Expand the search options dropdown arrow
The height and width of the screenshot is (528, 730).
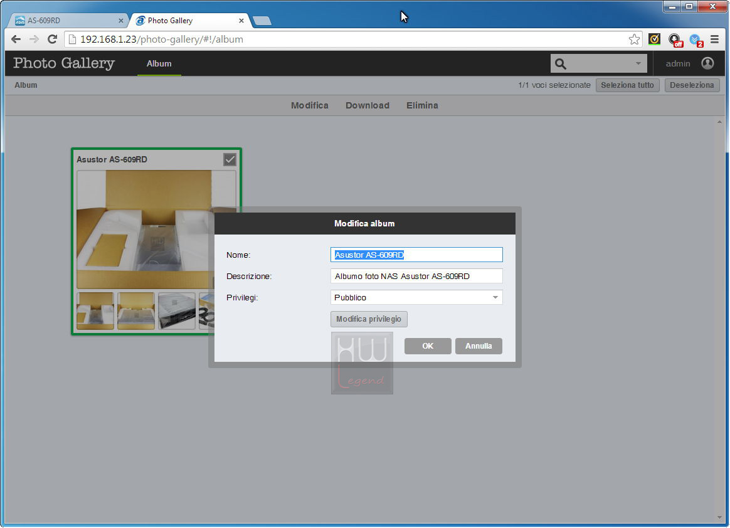[638, 63]
